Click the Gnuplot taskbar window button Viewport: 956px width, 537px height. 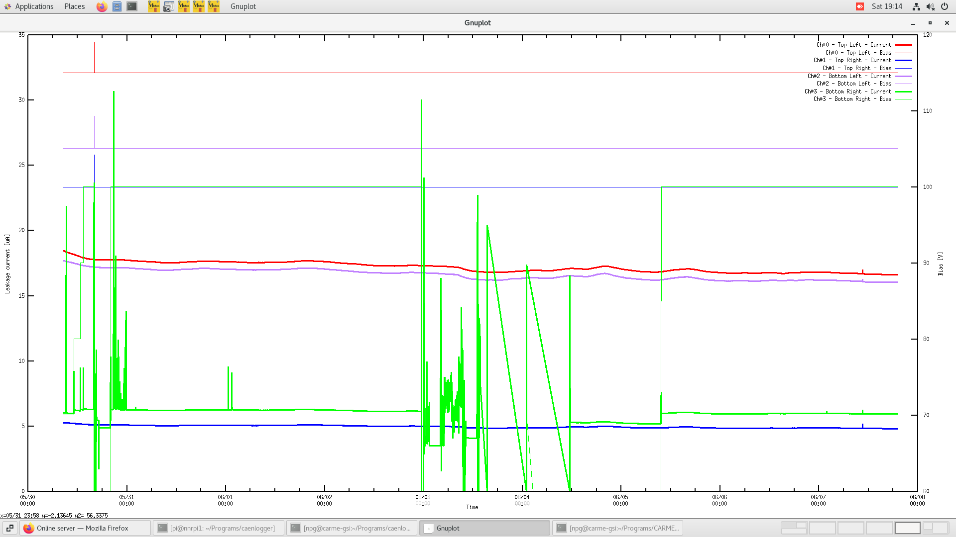(x=484, y=528)
